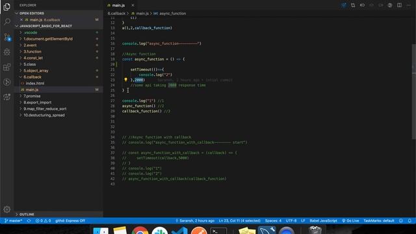Click the synchronize changes icon in status bar

click(29, 221)
